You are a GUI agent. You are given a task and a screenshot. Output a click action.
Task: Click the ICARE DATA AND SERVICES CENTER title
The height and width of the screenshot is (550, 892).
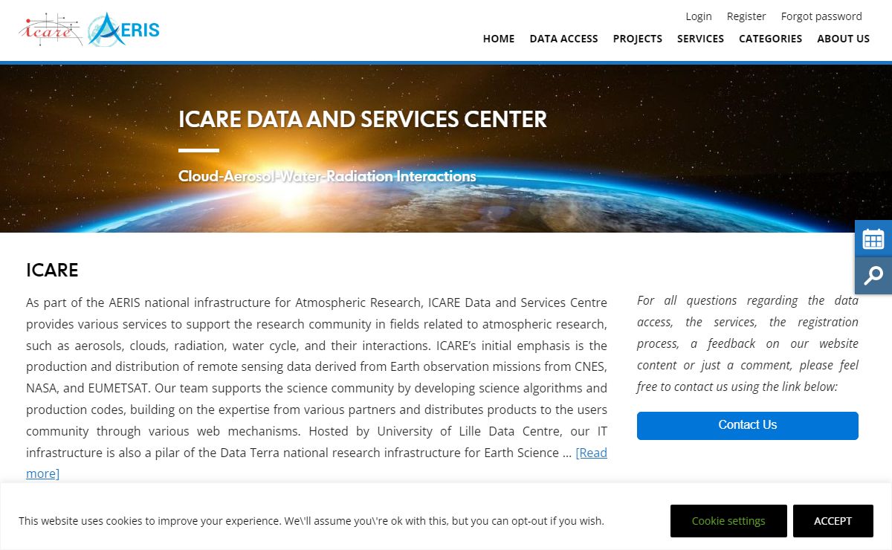click(x=363, y=119)
